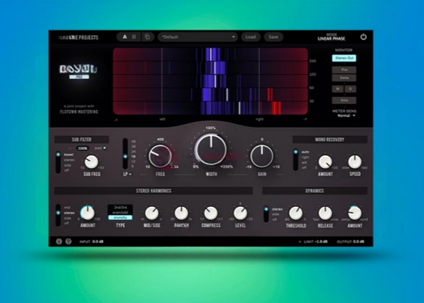Click the Mono Recovery SPEED knob
This screenshot has height=303, width=424.
pos(355,161)
